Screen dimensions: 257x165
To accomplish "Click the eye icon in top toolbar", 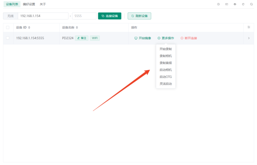I will (235, 4).
